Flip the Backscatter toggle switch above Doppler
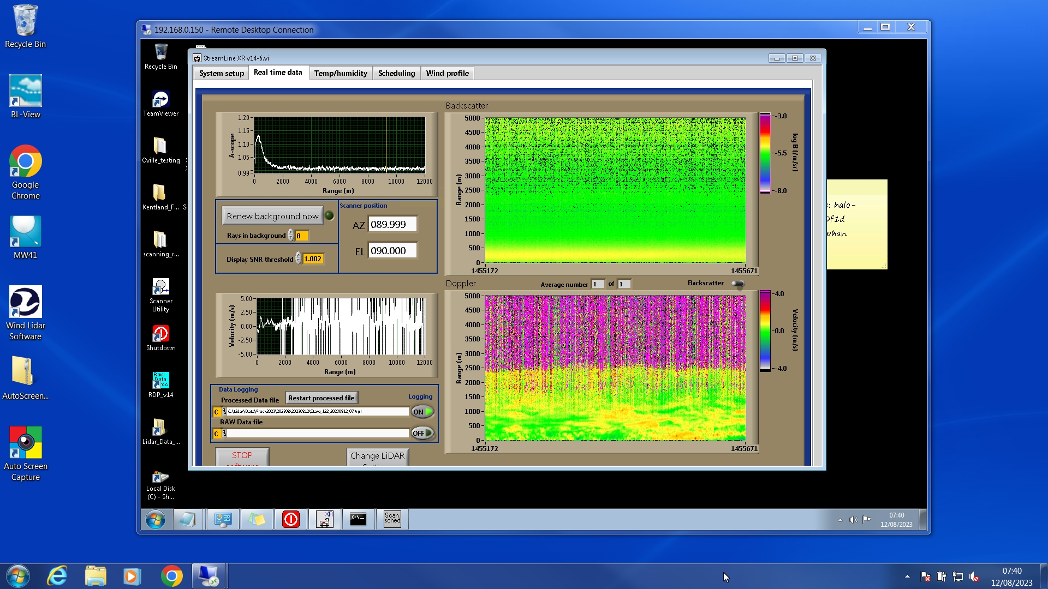This screenshot has height=589, width=1048. [737, 284]
